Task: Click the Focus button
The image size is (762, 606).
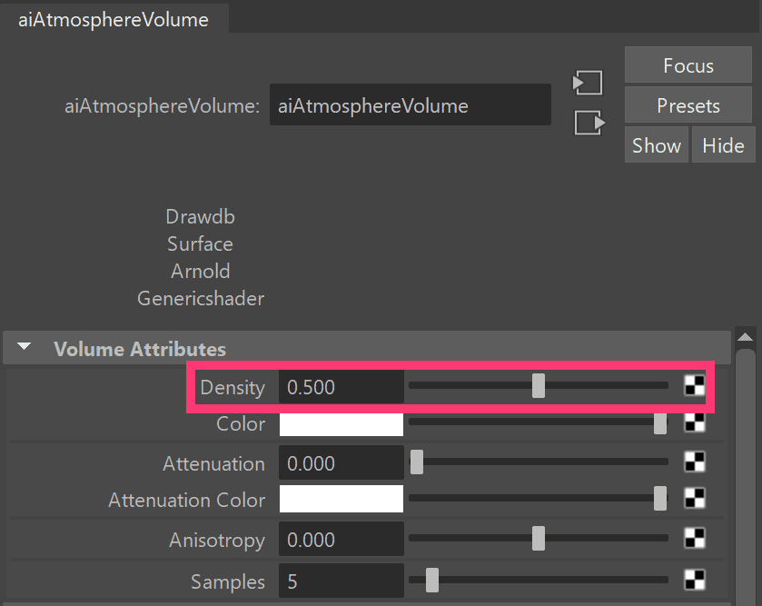Action: tap(688, 65)
